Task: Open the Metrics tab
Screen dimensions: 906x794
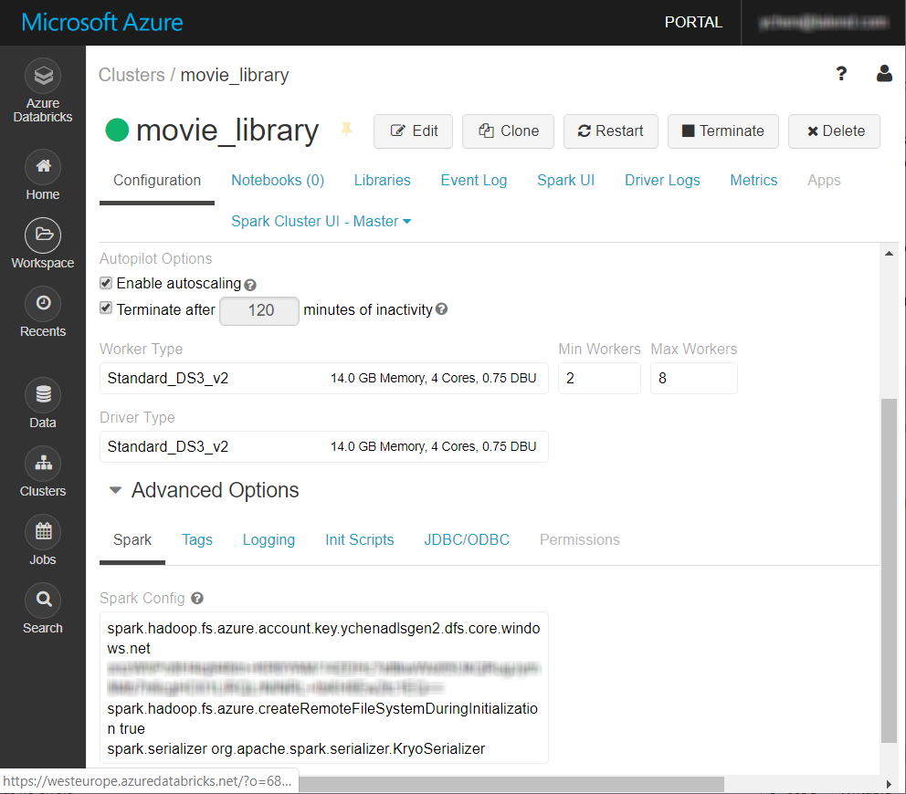Action: click(753, 180)
